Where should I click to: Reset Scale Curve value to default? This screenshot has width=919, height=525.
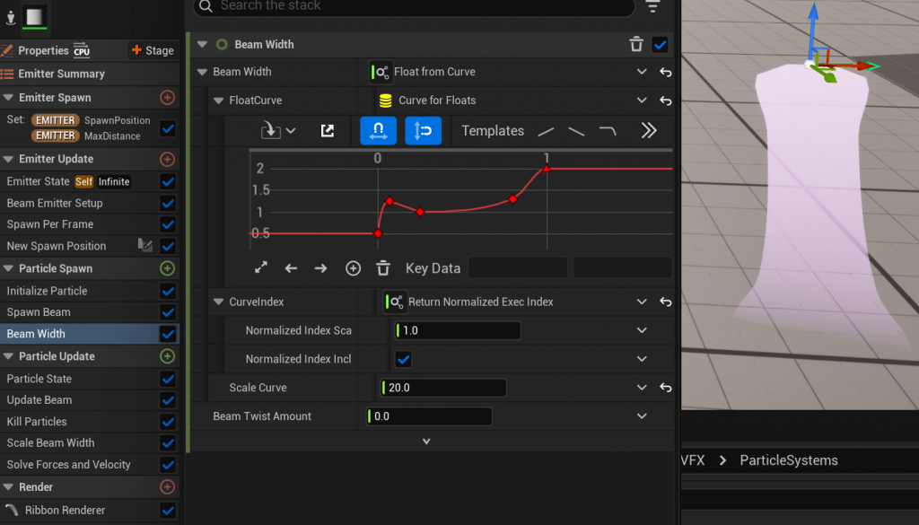(x=665, y=388)
